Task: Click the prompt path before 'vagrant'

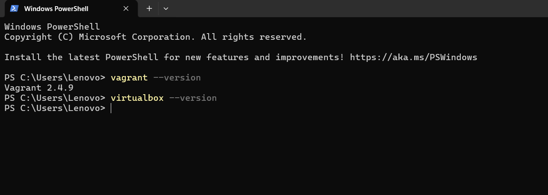Action: point(55,78)
